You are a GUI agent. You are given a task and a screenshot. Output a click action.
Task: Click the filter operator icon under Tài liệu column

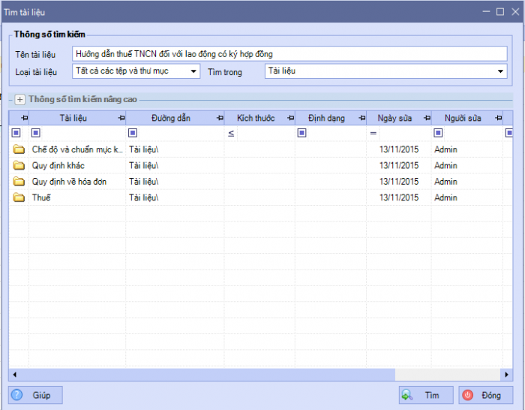pyautogui.click(x=35, y=133)
